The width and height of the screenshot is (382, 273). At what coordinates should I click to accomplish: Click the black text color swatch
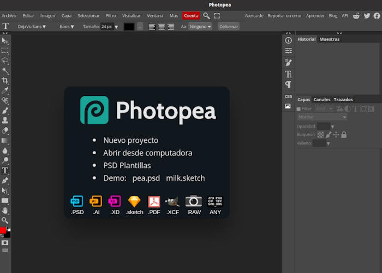click(129, 27)
